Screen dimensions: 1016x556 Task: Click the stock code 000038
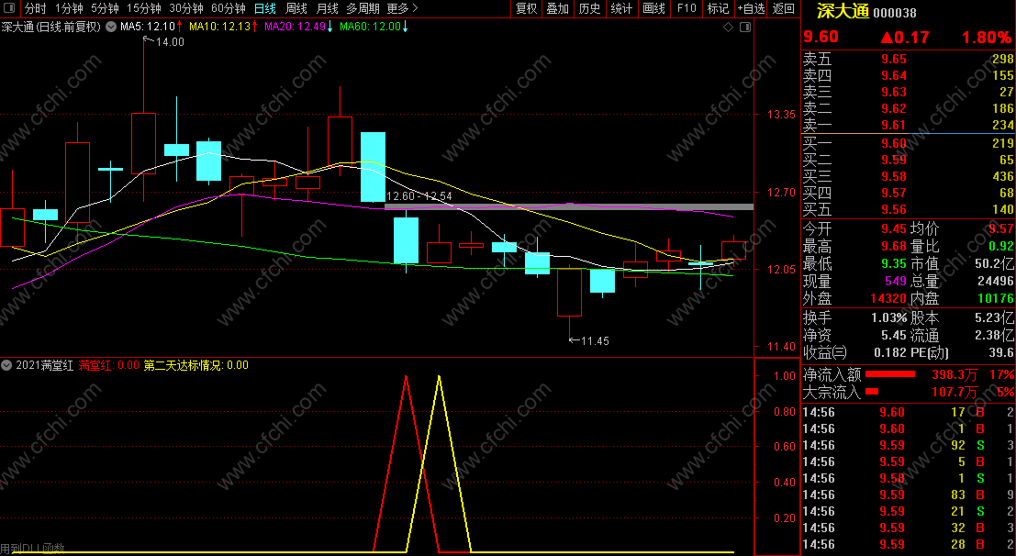coord(895,13)
